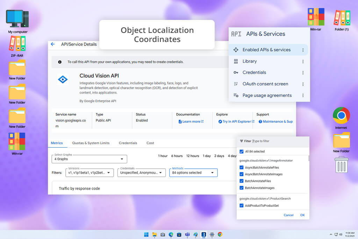
Task: Open the Maintenance & Support link
Action: coord(275,121)
